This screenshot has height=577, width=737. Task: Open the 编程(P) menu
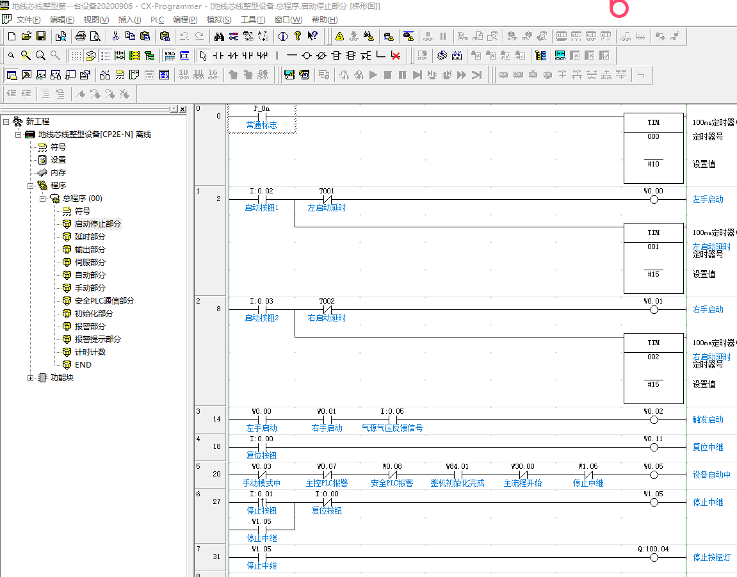pos(185,20)
